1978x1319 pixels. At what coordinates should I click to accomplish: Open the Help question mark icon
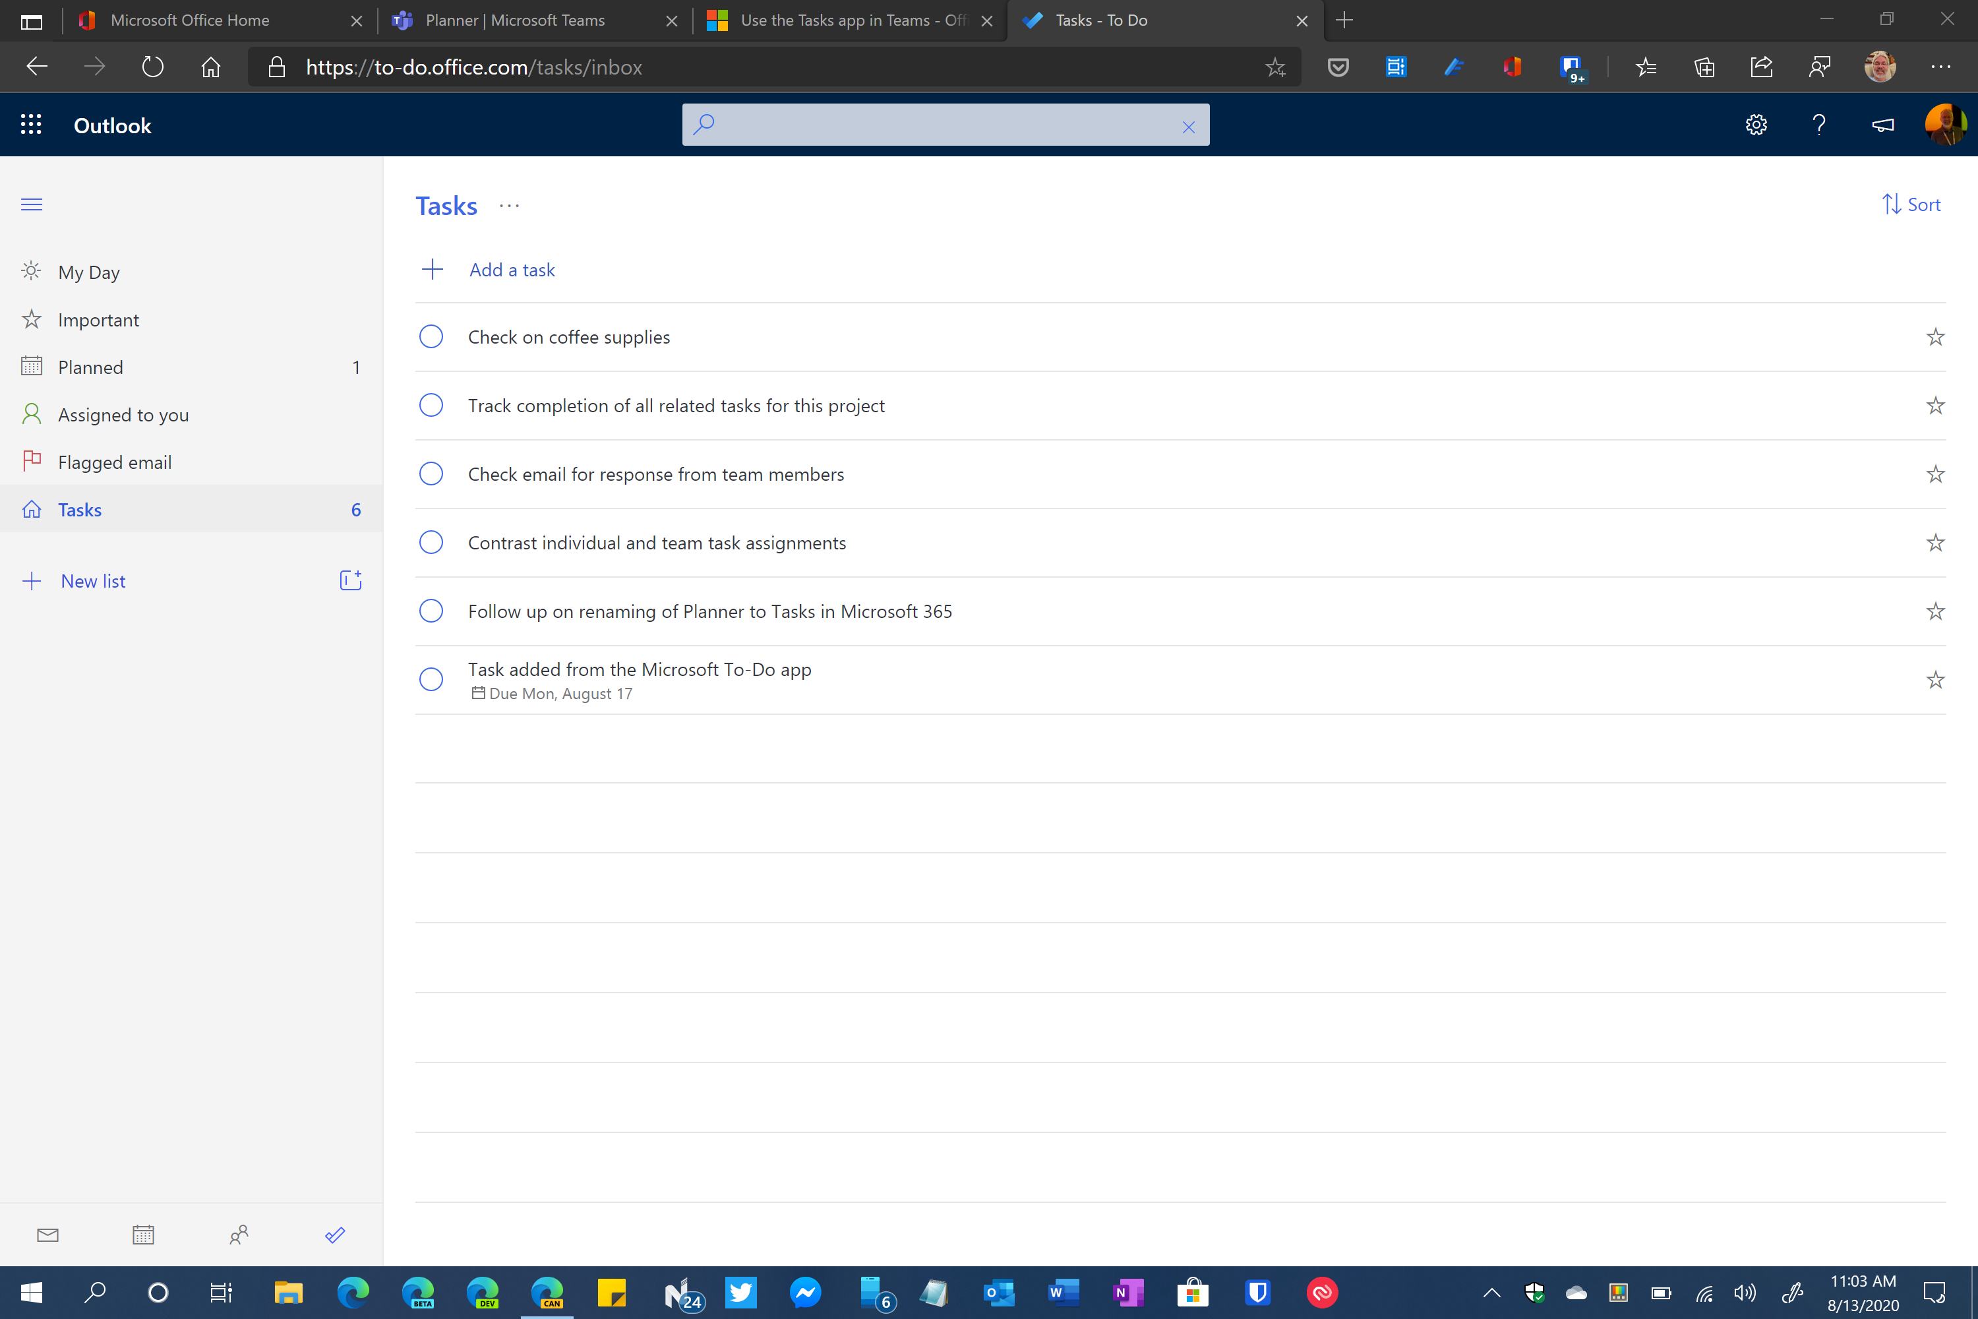pyautogui.click(x=1818, y=125)
